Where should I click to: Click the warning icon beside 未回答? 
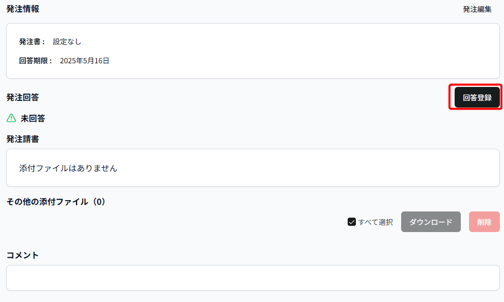[11, 118]
